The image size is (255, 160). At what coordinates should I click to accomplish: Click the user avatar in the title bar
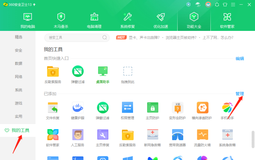208,5
